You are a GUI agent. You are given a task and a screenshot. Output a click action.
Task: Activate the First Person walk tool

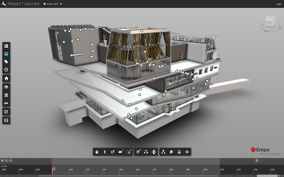click(x=105, y=152)
